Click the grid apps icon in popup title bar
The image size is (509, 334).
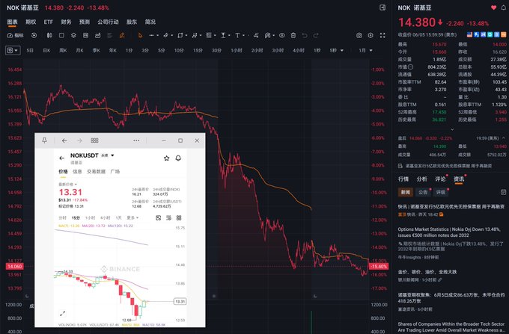point(94,140)
